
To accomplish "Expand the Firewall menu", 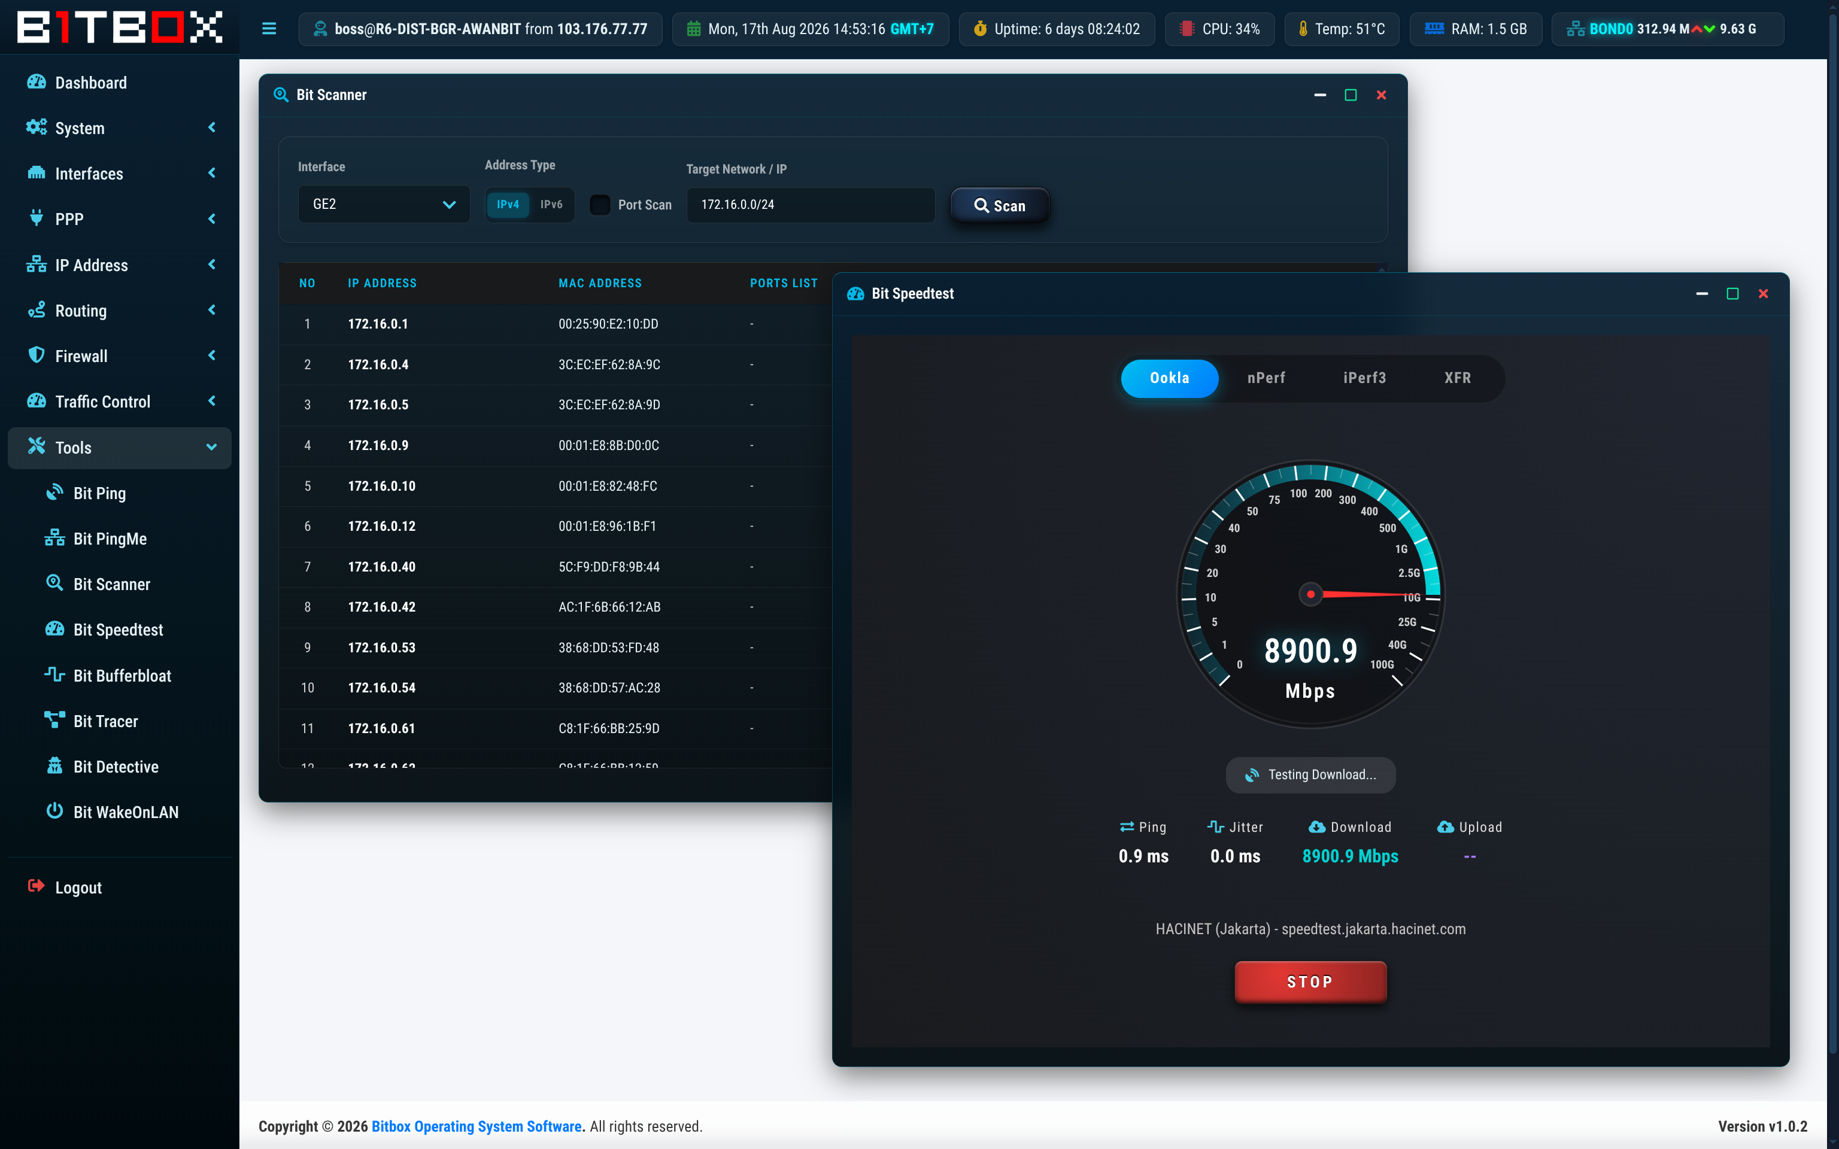I will (x=119, y=355).
